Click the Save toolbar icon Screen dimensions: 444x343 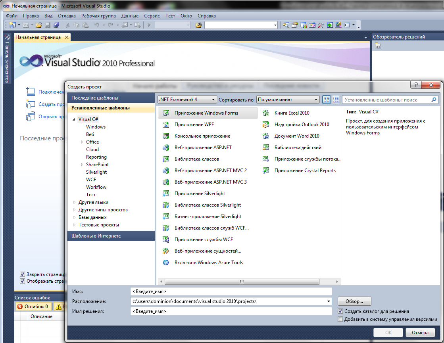[x=48, y=25]
